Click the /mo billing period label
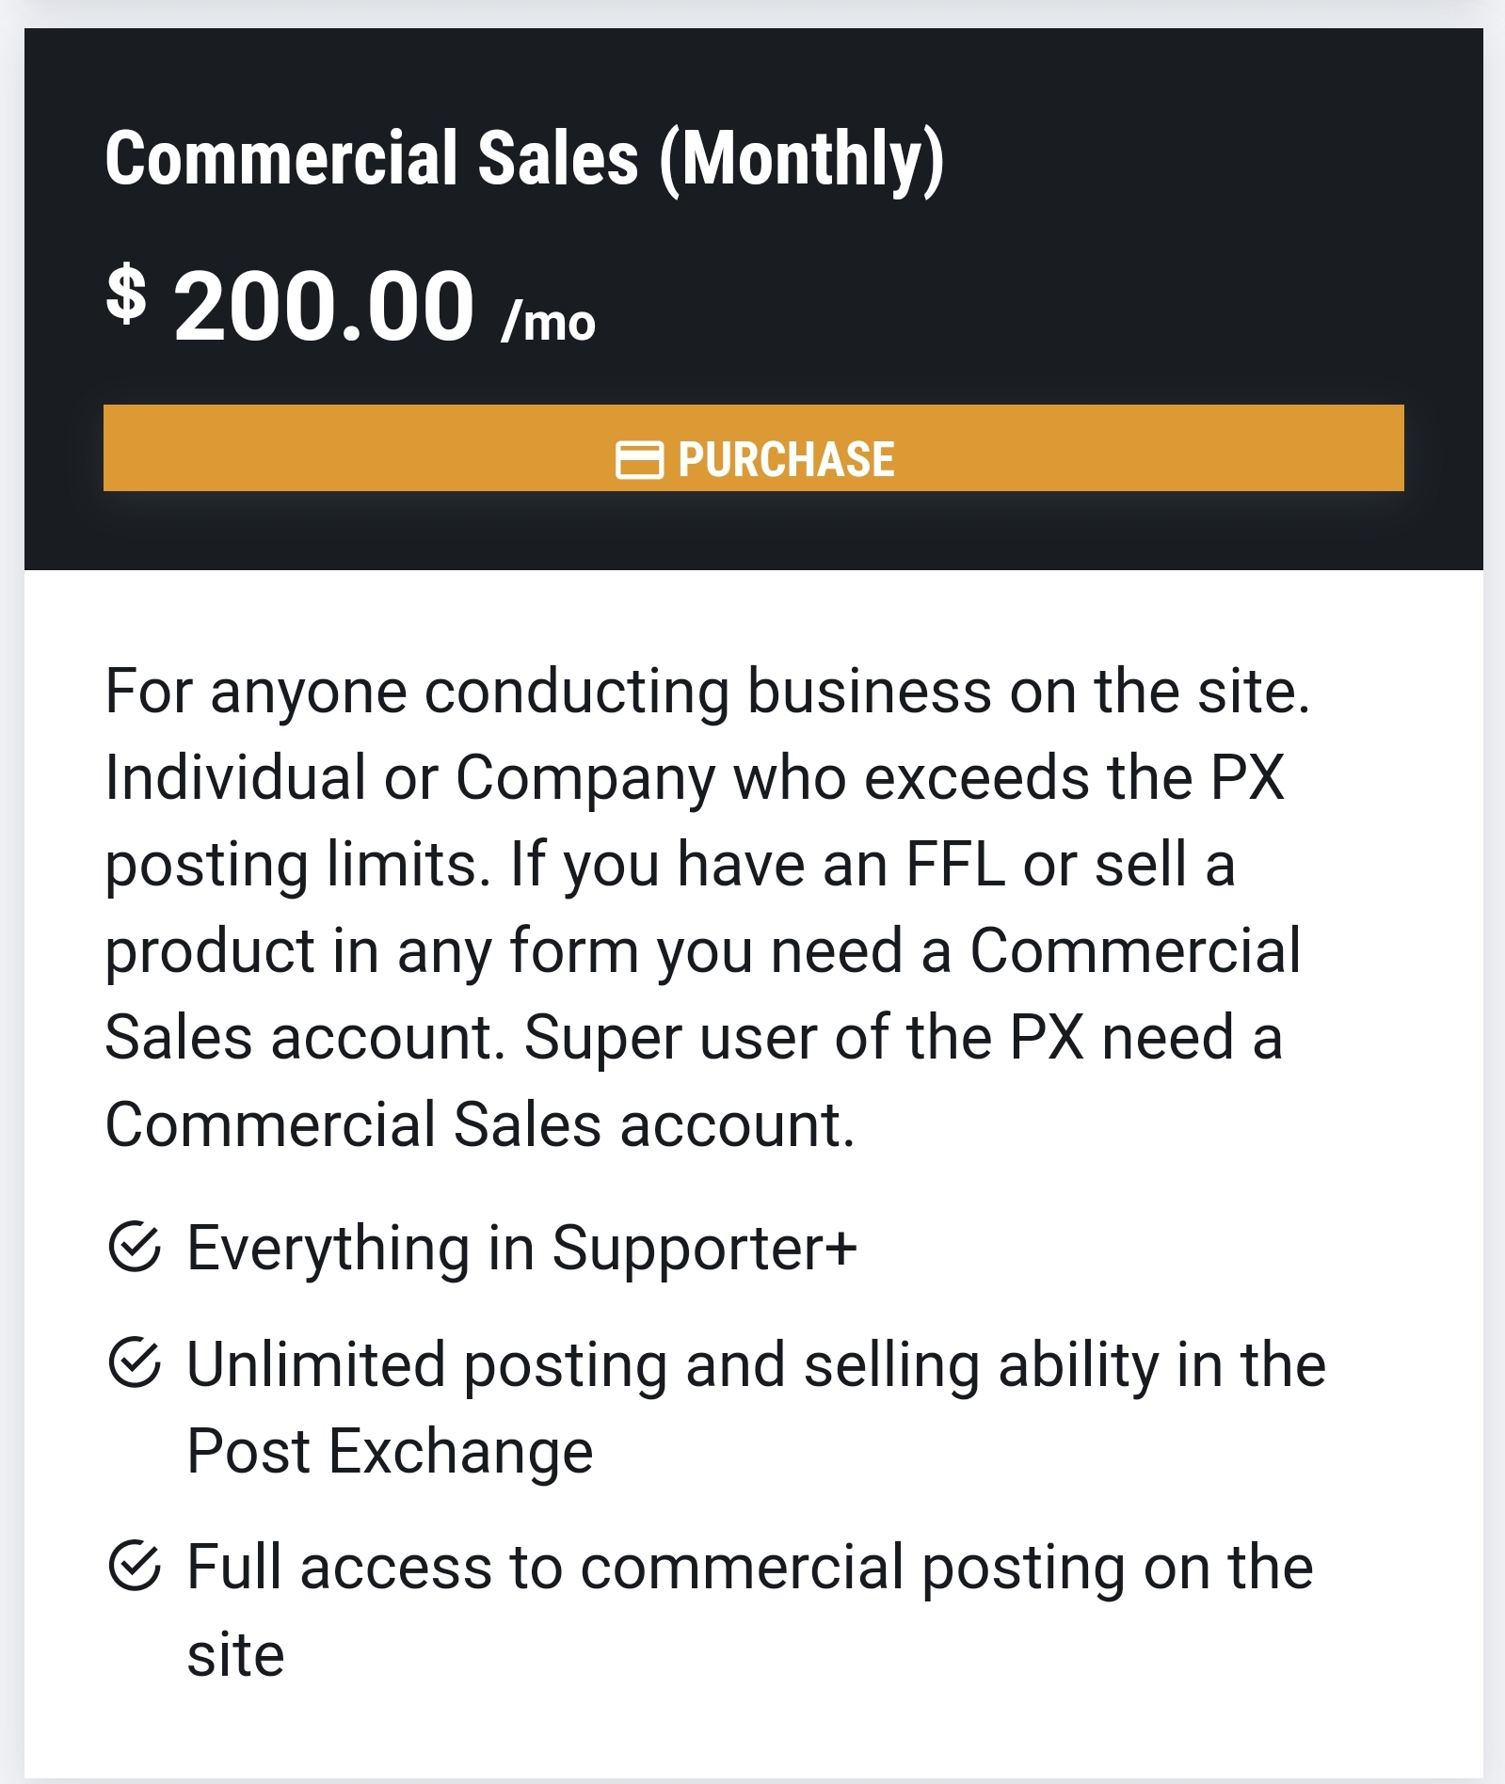This screenshot has height=1784, width=1505. coord(548,323)
